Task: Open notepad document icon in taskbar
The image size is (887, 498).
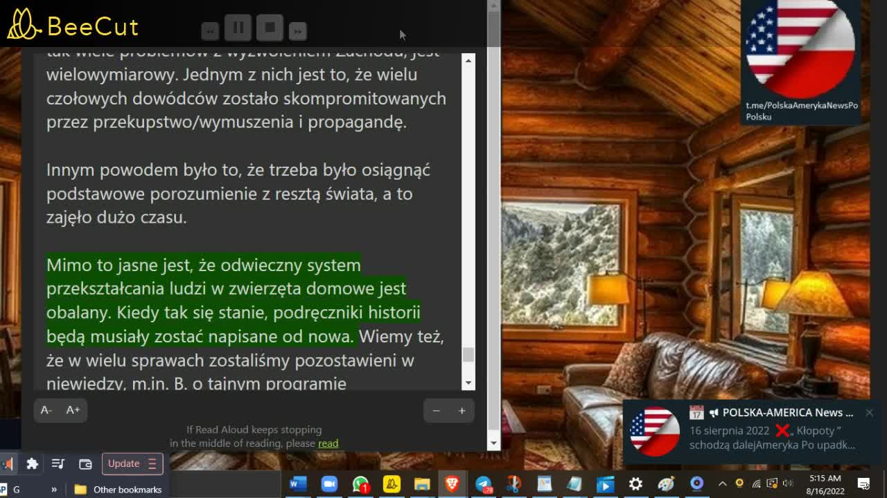Action: [545, 484]
